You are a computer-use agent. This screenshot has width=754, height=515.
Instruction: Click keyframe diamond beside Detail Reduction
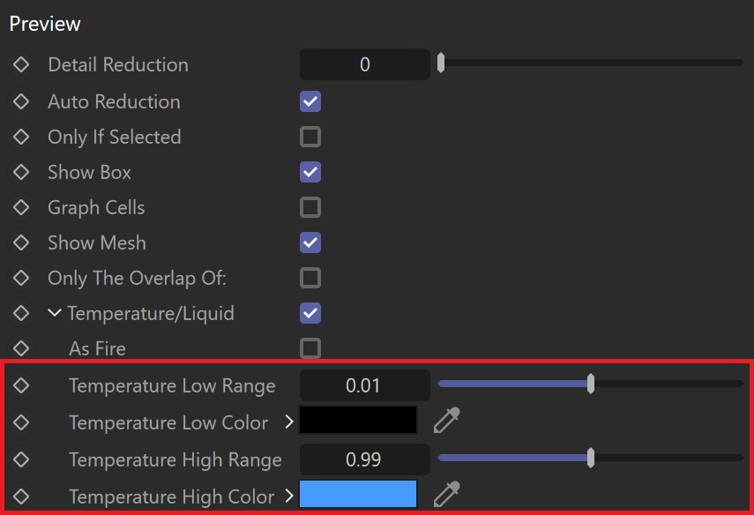[x=21, y=64]
